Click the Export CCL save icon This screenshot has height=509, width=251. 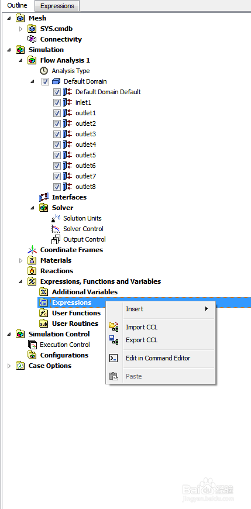point(114,340)
